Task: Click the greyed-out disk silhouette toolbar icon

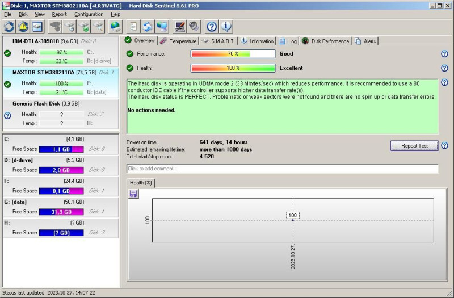Action: 55,27
